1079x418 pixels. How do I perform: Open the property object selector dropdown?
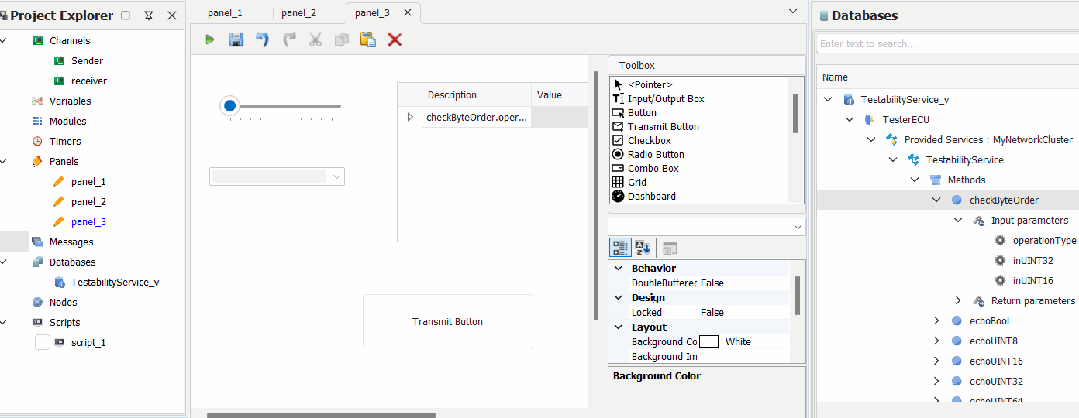[x=798, y=227]
